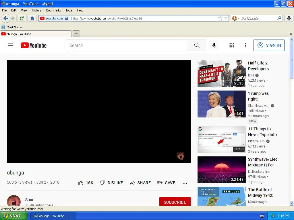Viewport: 294px width, 220px height.
Task: Open the Half-Life 2 speedrun thumbnail
Action: coord(221,74)
